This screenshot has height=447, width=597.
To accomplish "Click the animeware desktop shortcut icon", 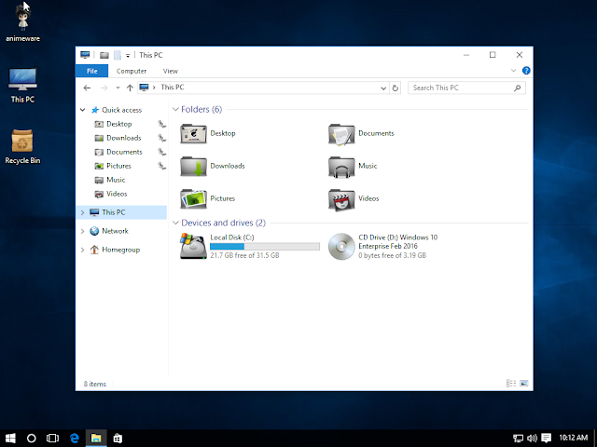I will click(22, 19).
